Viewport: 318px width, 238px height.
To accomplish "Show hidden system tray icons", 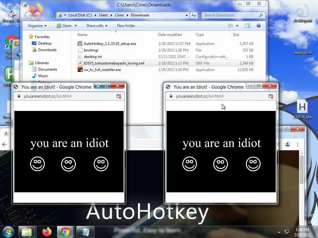I will [279, 232].
